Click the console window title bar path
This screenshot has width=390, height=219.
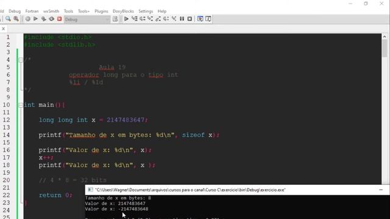[190, 190]
